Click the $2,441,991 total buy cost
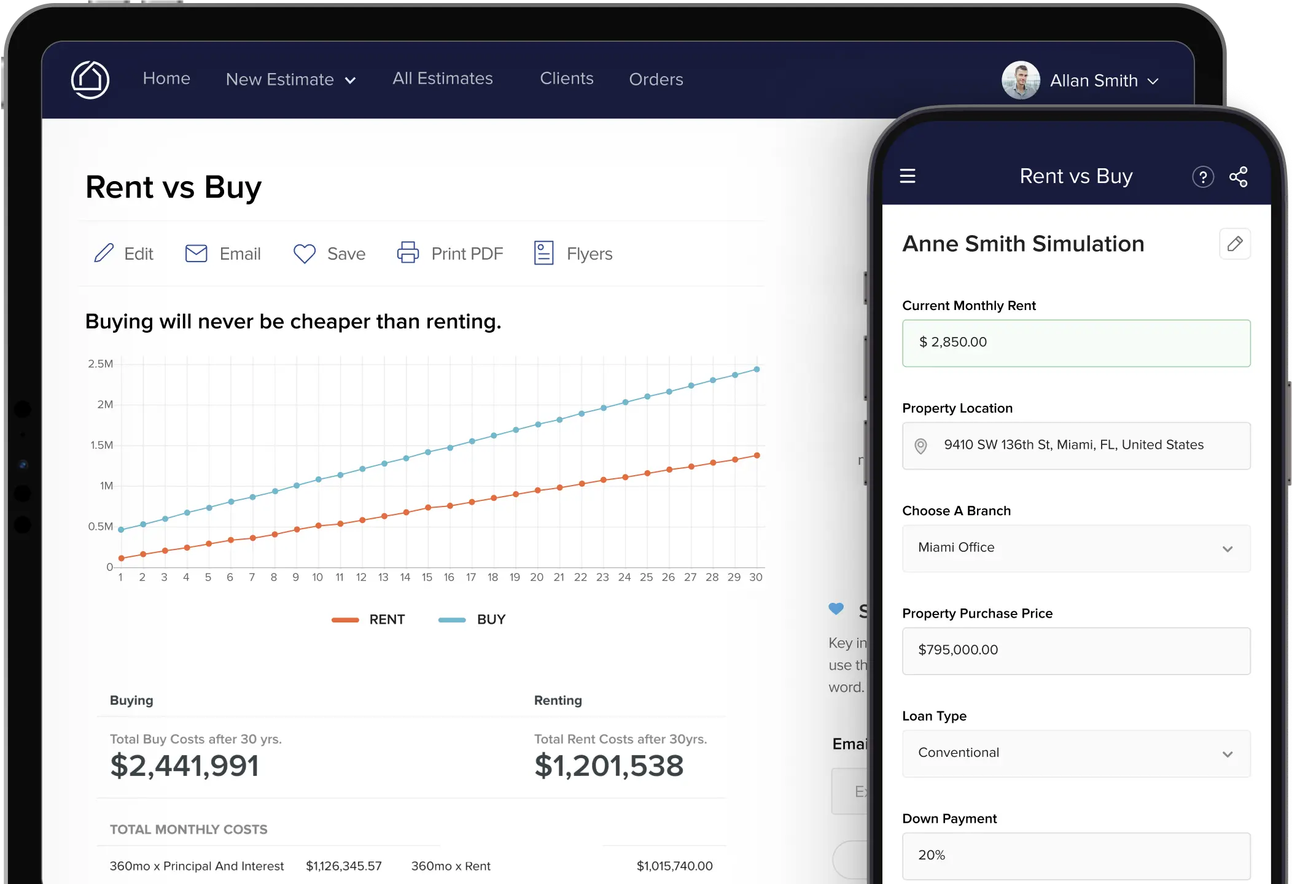 pos(184,766)
